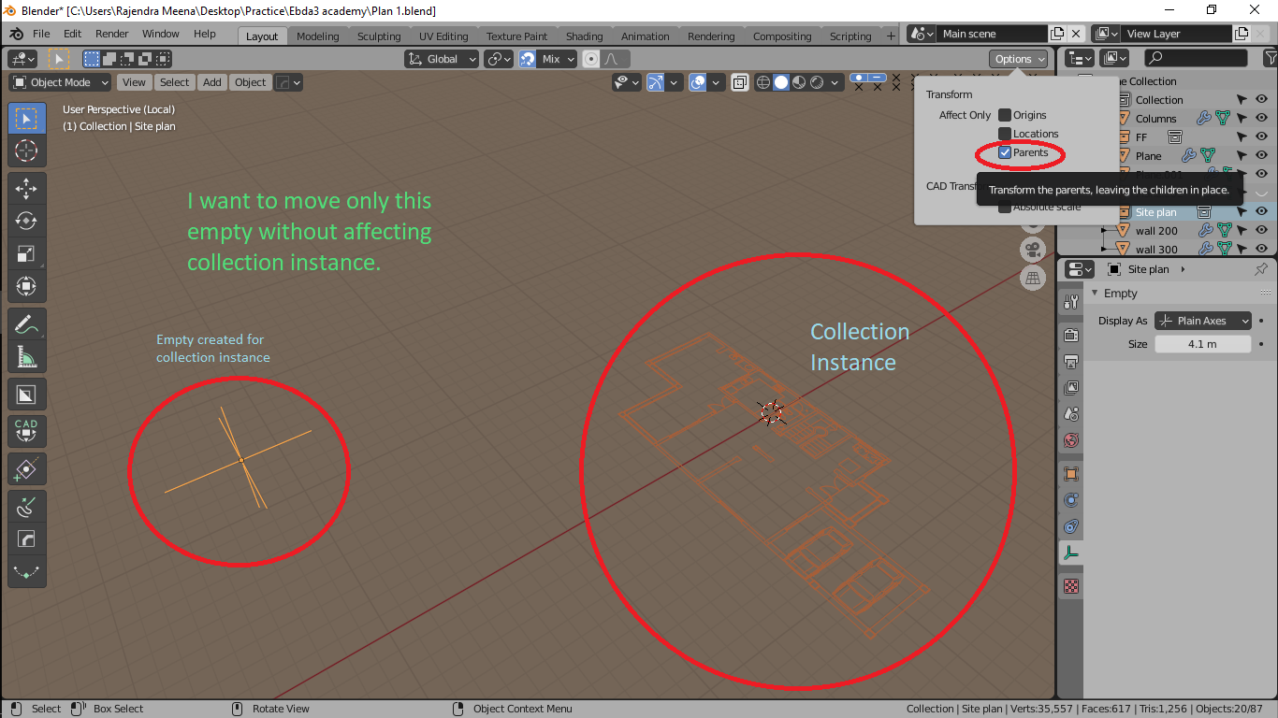Open the Render properties tab
Viewport: 1278px width, 718px height.
point(1071,335)
